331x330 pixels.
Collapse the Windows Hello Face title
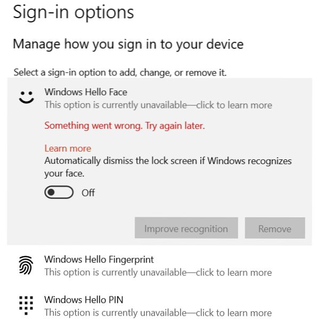86,92
